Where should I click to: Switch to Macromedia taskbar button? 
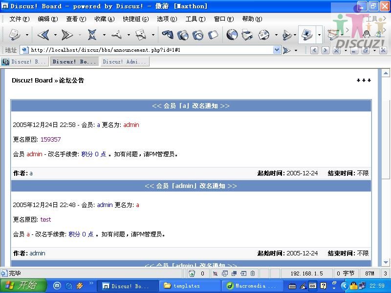click(x=252, y=286)
